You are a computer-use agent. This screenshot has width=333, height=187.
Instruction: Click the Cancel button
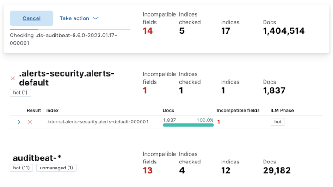point(31,18)
